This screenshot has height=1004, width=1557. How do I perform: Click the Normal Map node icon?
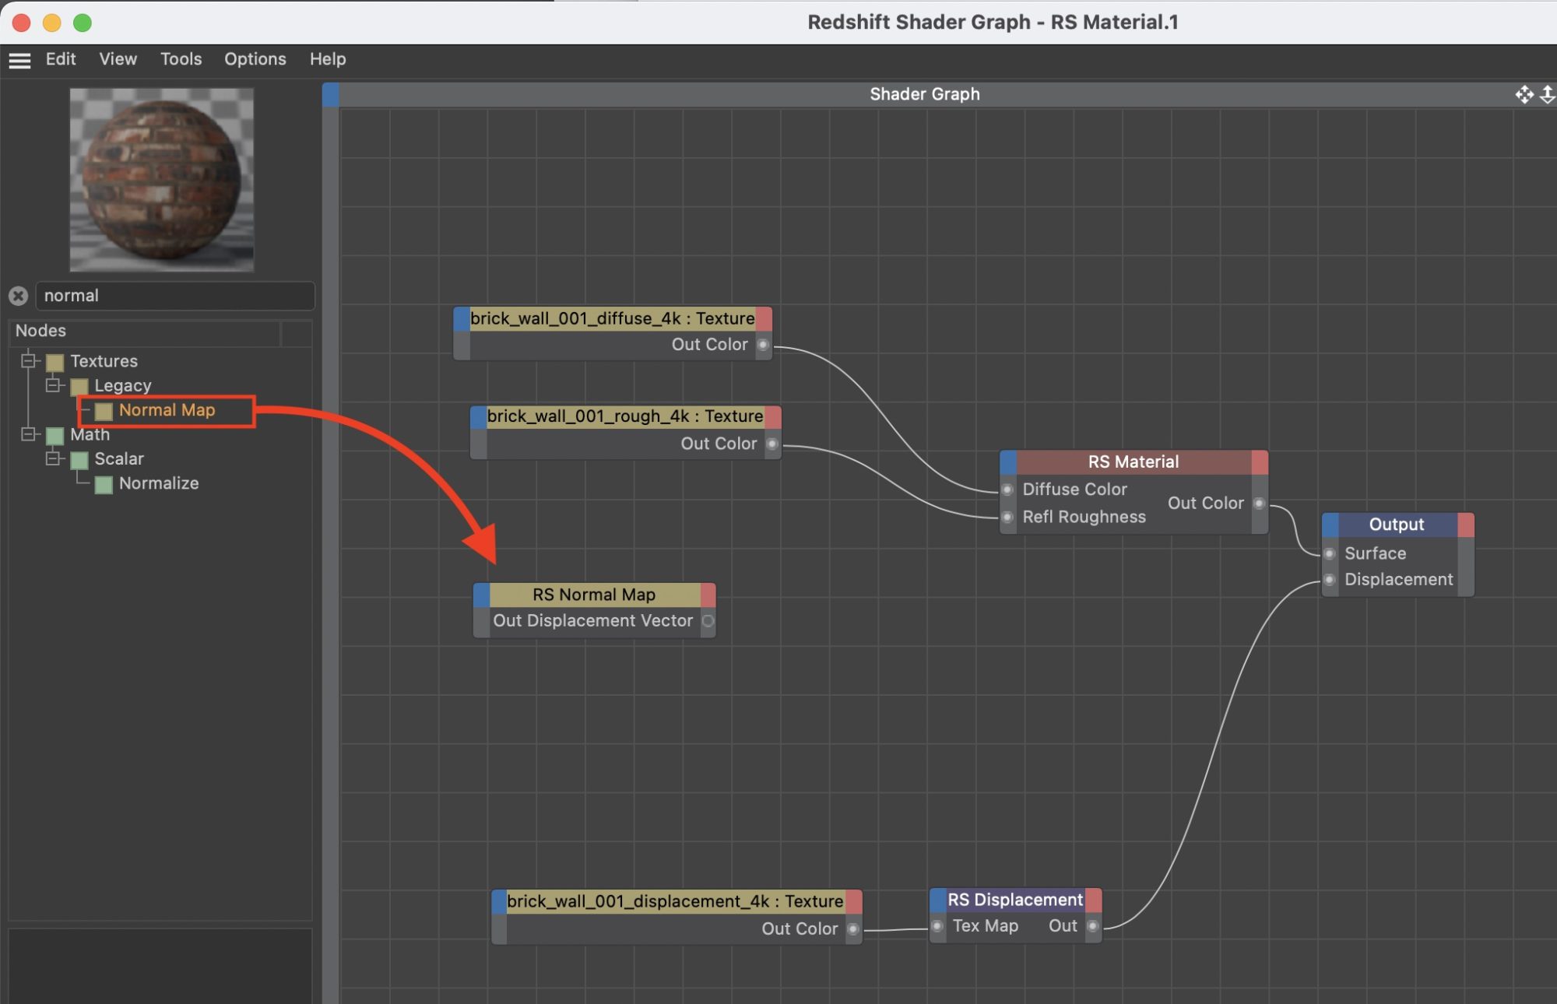pos(104,411)
